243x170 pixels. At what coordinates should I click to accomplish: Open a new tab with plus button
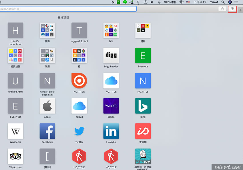coord(240,10)
